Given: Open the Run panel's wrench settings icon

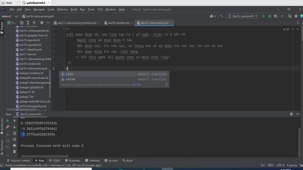Looking at the screenshot, I should click(x=8, y=127).
